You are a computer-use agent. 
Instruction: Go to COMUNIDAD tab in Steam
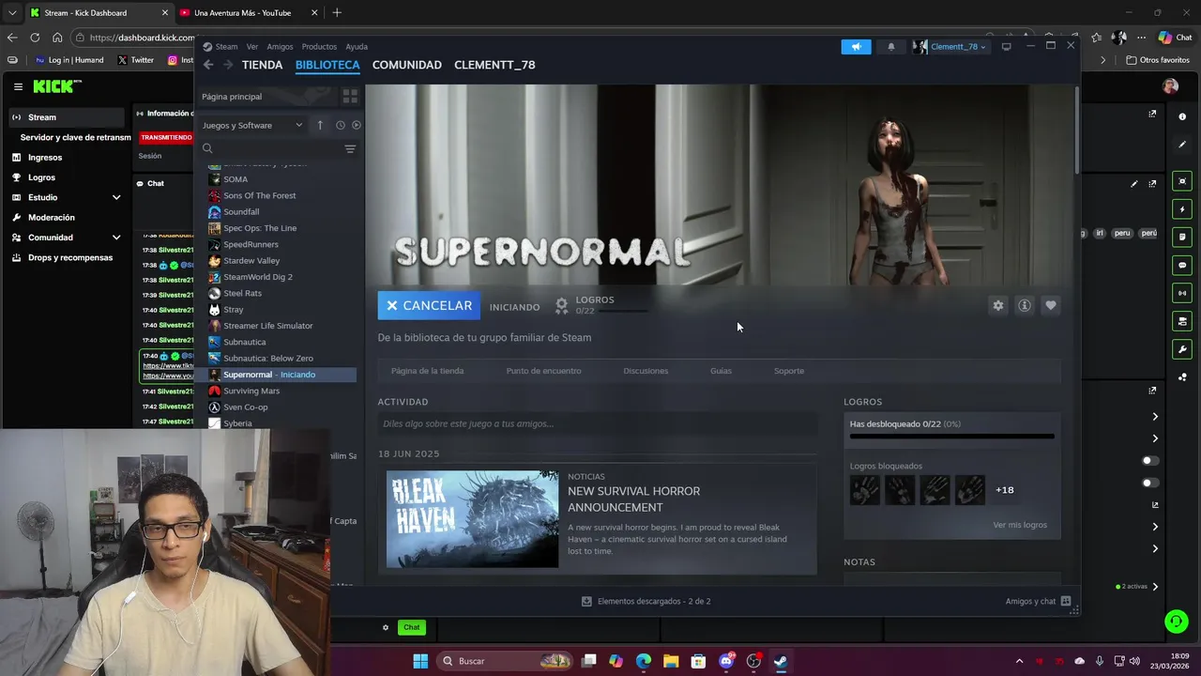406,65
